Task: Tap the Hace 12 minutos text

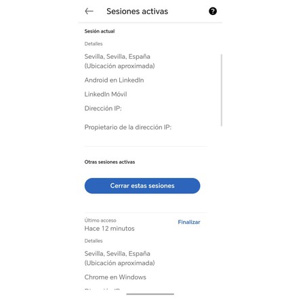Action: pos(109,229)
